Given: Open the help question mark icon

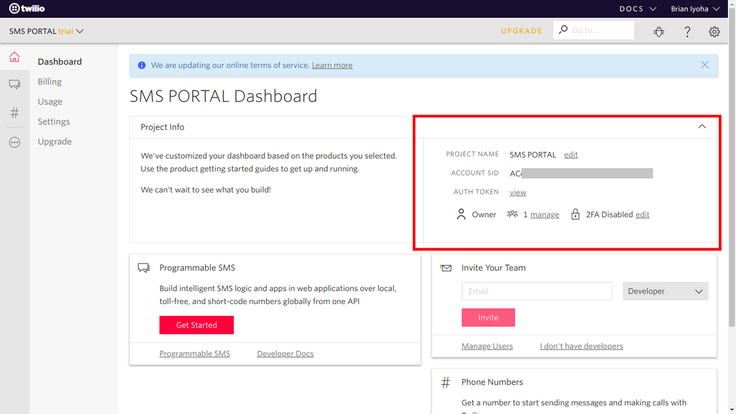Looking at the screenshot, I should coord(687,32).
